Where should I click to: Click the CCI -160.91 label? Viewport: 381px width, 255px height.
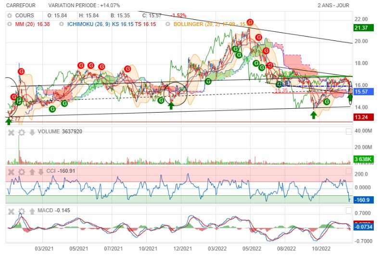(61, 171)
